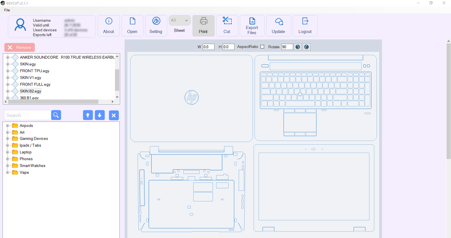Open the A3 sheet size dropdown
The width and height of the screenshot is (451, 238).
click(x=180, y=20)
